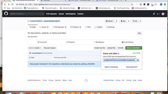This screenshot has height=94, width=168.
Task: Open the plus create-new dropdown
Action: 158,14
